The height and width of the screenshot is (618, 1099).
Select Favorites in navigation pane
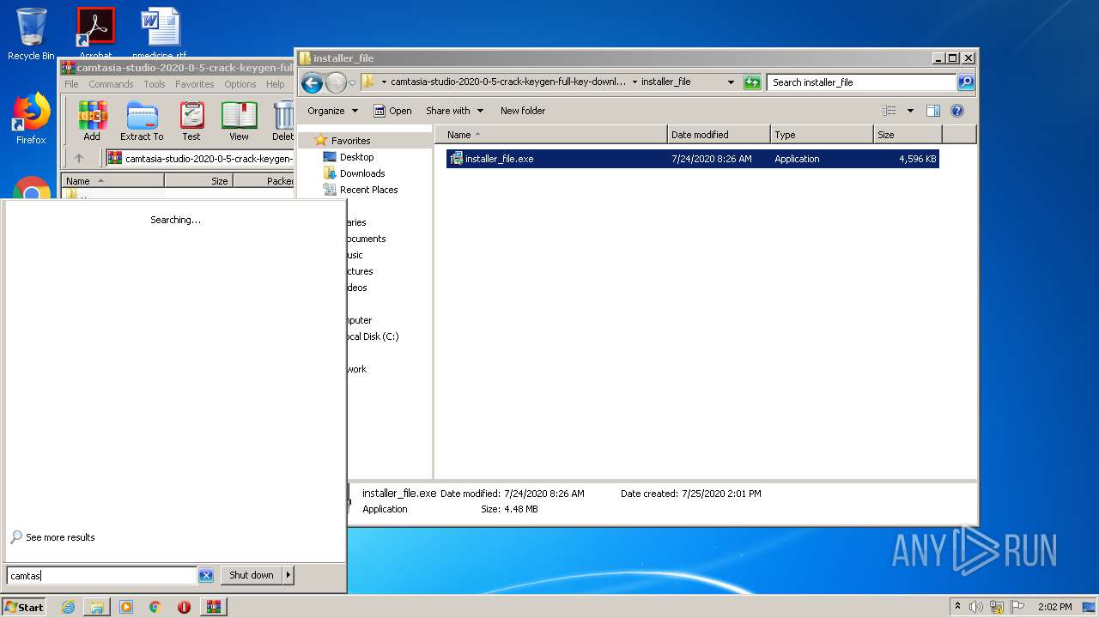pos(350,141)
